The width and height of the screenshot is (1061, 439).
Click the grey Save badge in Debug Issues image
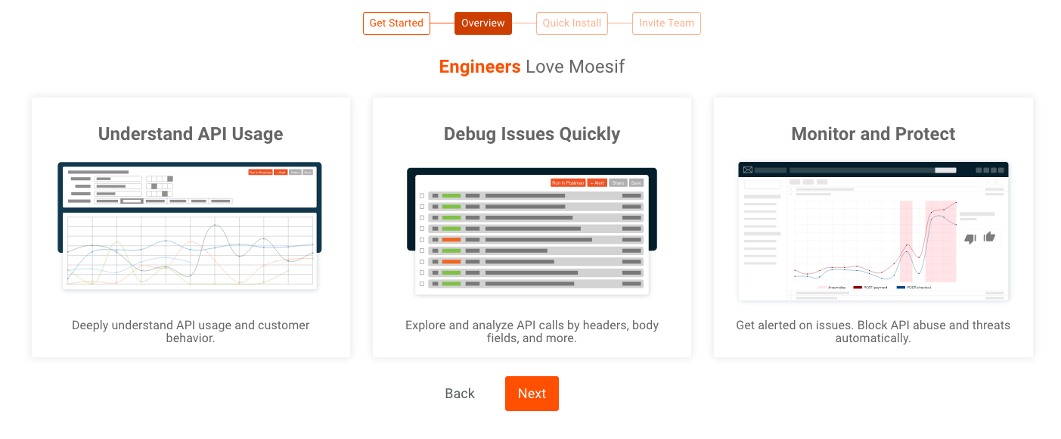tap(636, 183)
